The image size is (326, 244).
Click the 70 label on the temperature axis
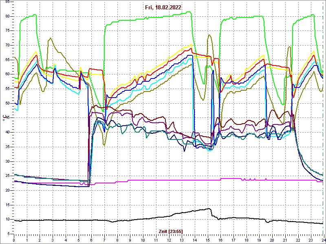[7, 46]
